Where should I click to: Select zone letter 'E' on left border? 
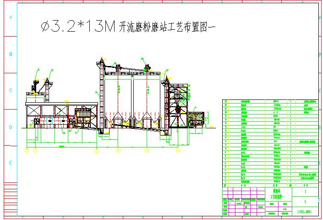(11, 163)
